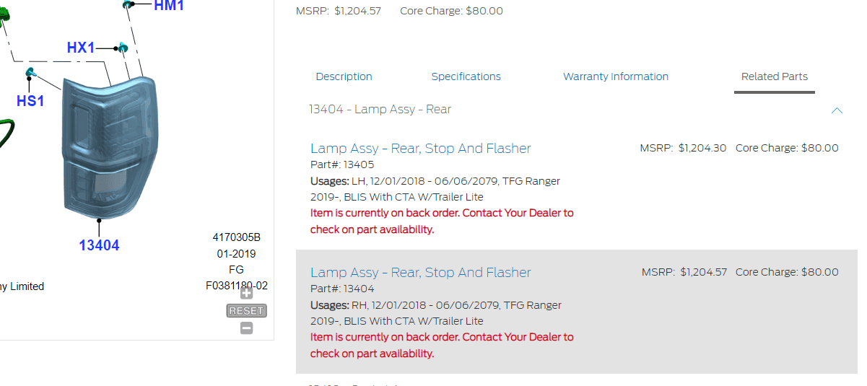Click the HS1 screw fastener icon
This screenshot has width=867, height=386.
click(x=32, y=71)
